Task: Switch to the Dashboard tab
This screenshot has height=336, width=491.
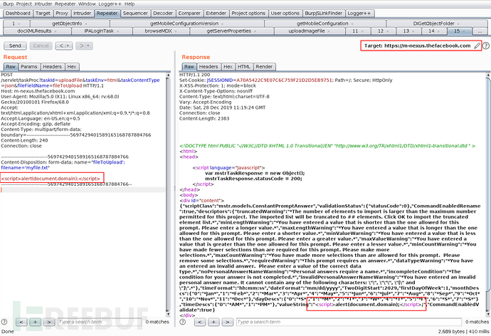Action: click(18, 13)
